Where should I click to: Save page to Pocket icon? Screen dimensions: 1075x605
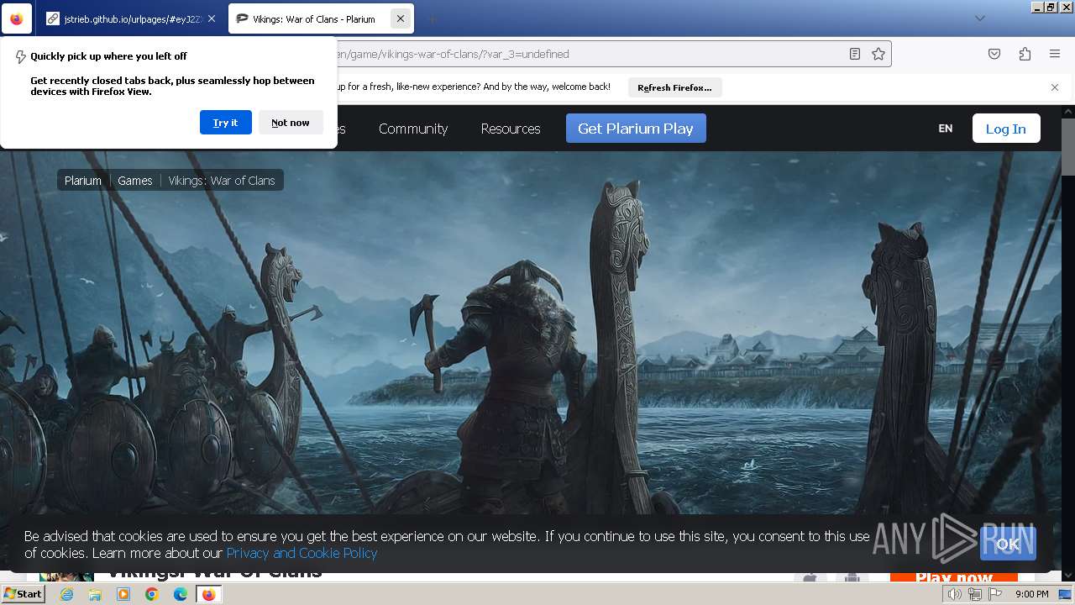pyautogui.click(x=994, y=54)
